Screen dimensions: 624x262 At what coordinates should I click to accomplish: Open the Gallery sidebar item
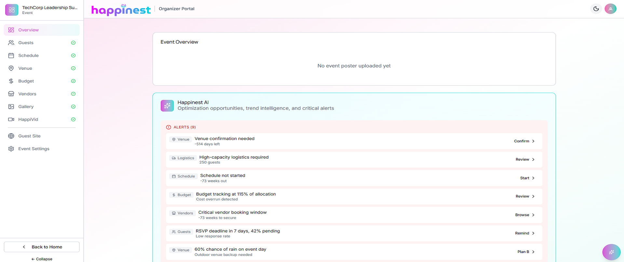click(x=26, y=107)
